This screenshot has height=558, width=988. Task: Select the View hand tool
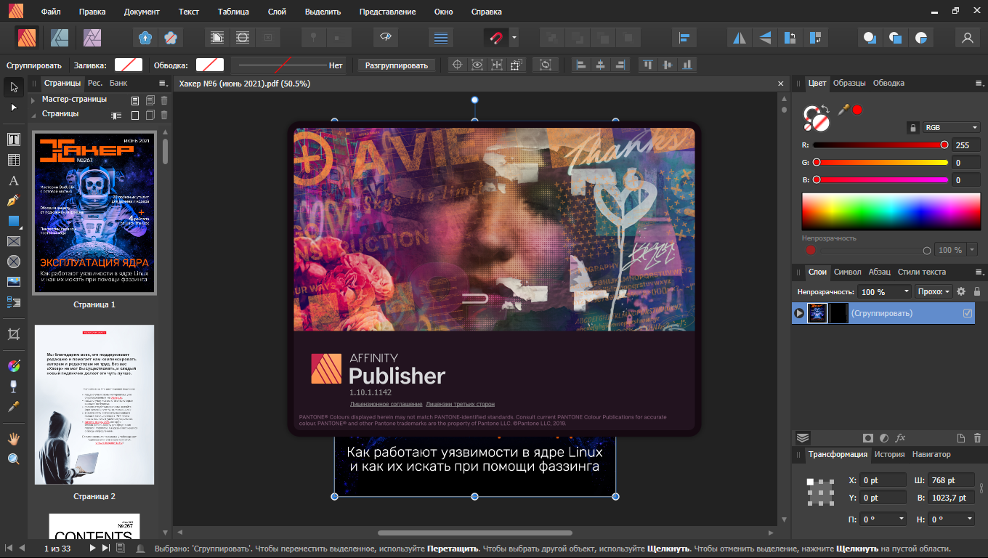pyautogui.click(x=13, y=439)
